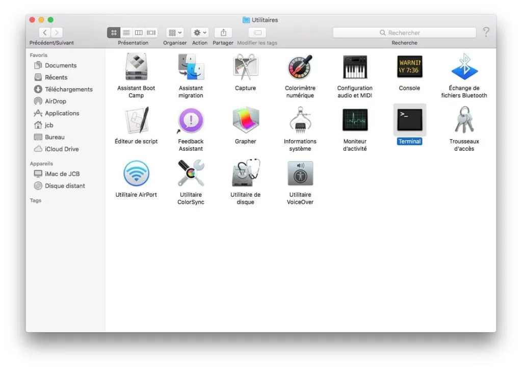522x369 pixels.
Task: Select the Colorimètre numérique icon
Action: (300, 67)
